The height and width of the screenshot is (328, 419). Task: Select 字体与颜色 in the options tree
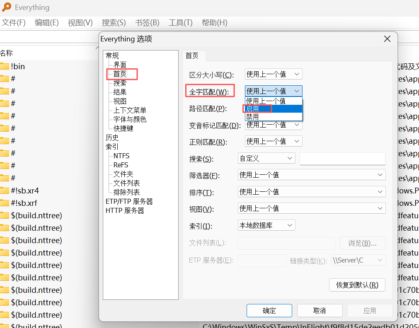pyautogui.click(x=130, y=119)
